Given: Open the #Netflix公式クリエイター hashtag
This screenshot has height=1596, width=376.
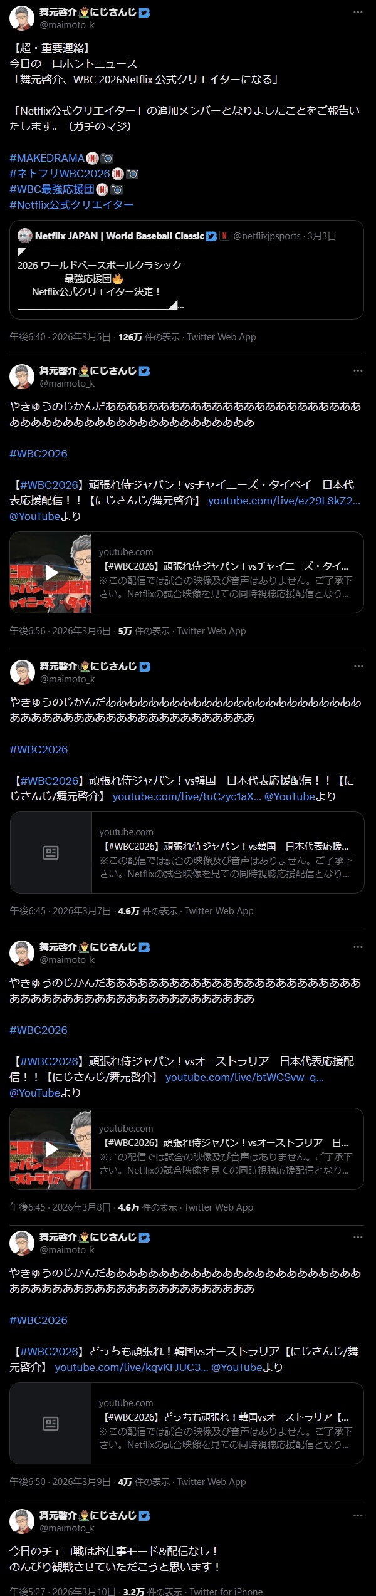Looking at the screenshot, I should (71, 205).
